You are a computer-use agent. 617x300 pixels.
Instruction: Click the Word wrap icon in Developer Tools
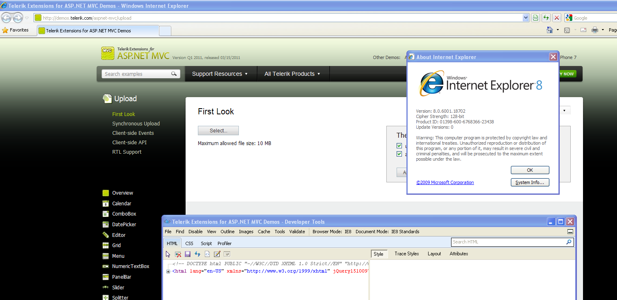227,254
